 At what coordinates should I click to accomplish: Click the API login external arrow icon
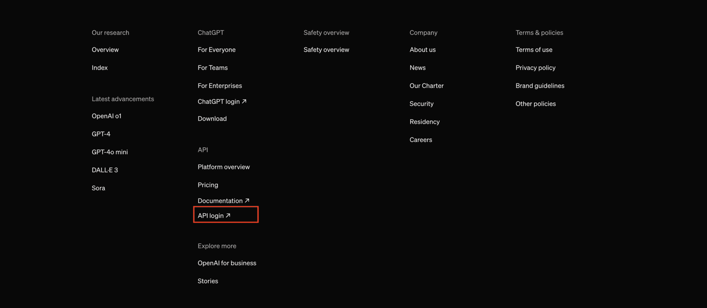point(228,216)
